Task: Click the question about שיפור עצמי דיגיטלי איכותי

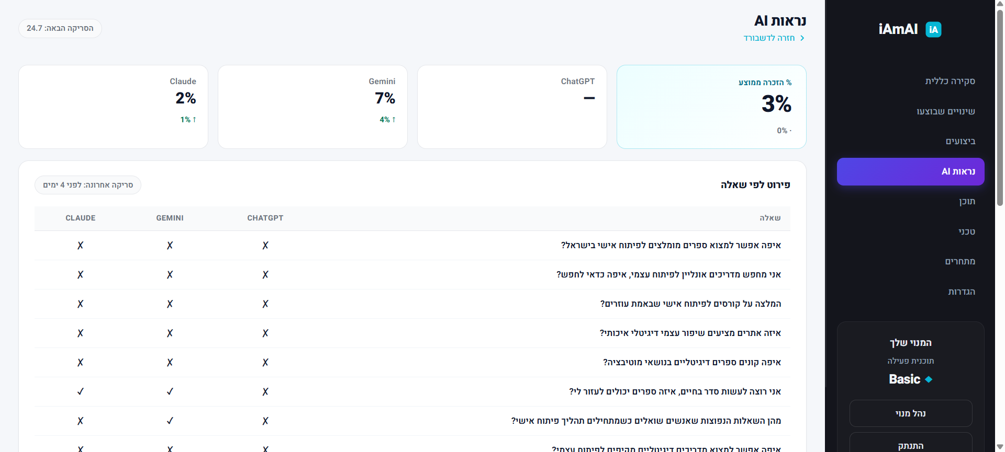Action: point(690,333)
